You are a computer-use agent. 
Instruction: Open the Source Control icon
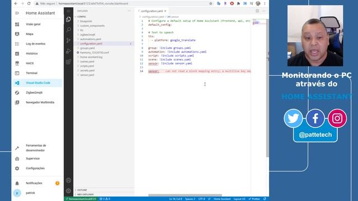[68, 40]
